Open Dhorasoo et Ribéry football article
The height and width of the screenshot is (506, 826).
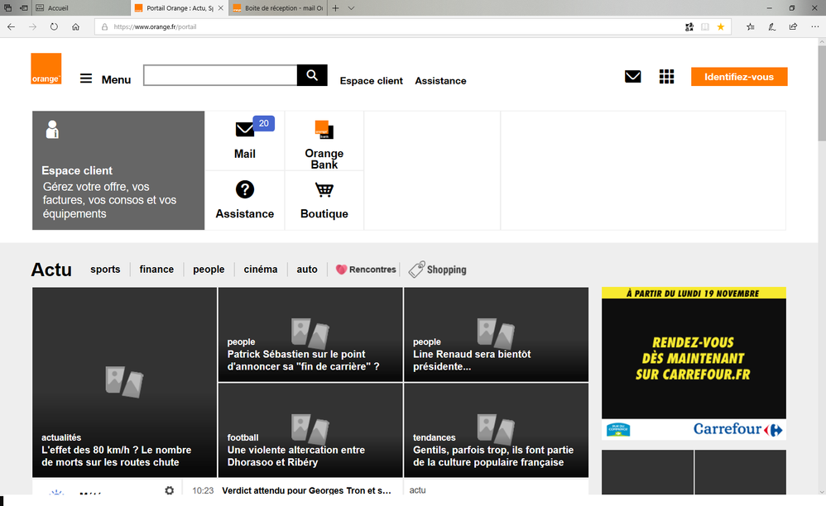click(x=310, y=430)
